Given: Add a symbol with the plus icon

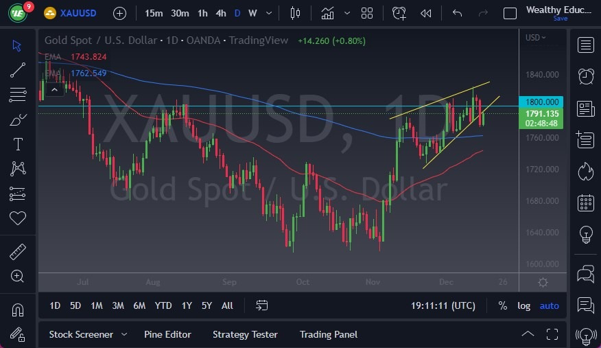Looking at the screenshot, I should pyautogui.click(x=119, y=13).
